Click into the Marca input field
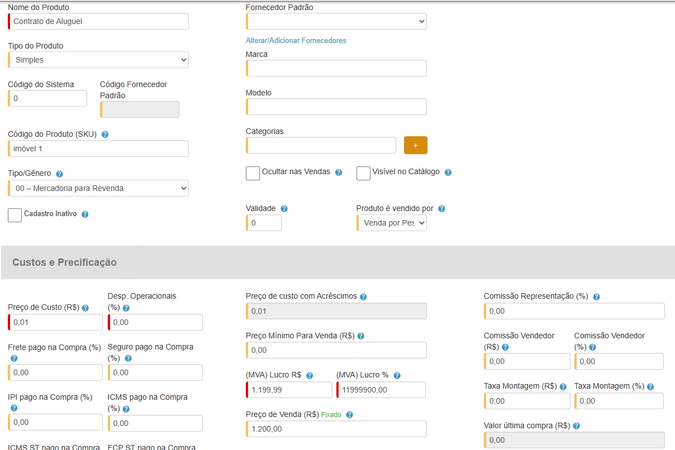Screen dimensions: 675x450 coord(336,68)
